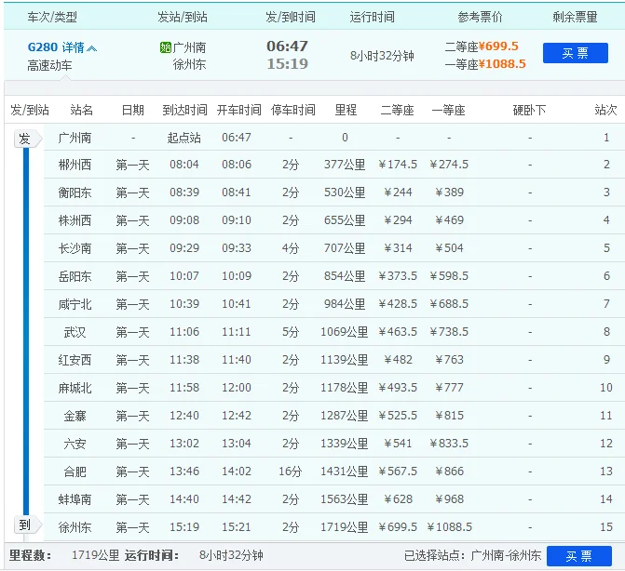Collapse details using the 详情 chevron arrow
The height and width of the screenshot is (571, 625).
pos(91,48)
